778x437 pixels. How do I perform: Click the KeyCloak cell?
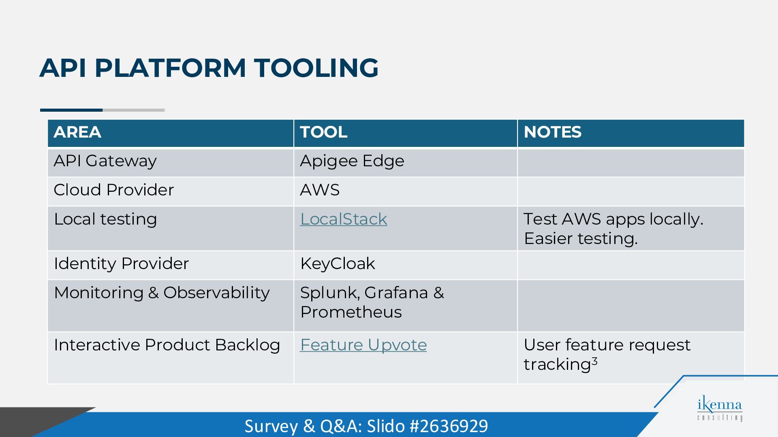(406, 265)
